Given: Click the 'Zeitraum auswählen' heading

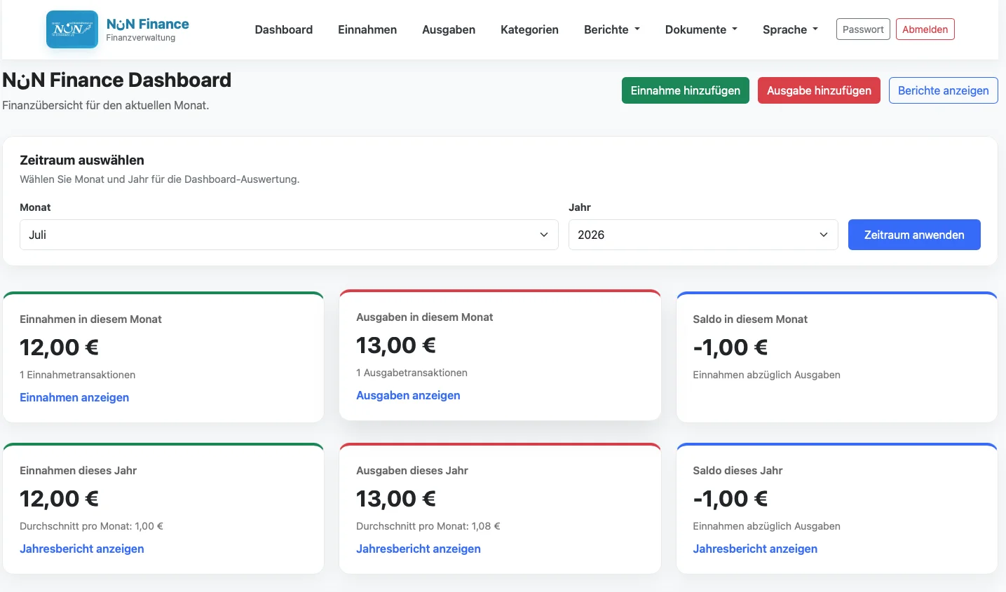Looking at the screenshot, I should (x=82, y=160).
